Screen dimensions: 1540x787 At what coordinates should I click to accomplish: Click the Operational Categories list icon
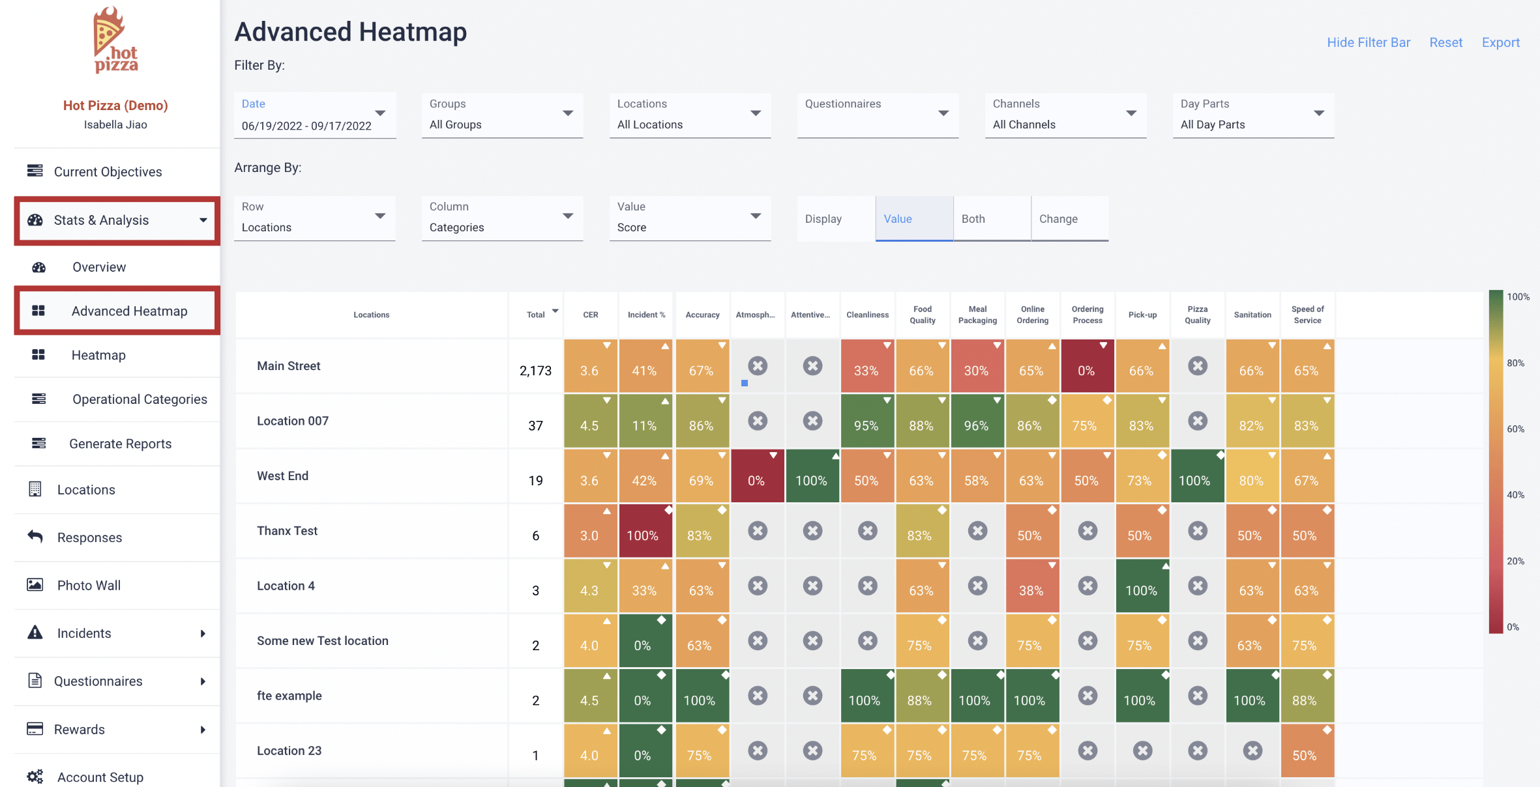tap(39, 399)
